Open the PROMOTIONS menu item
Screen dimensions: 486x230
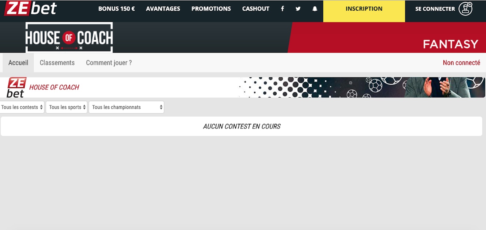[x=211, y=9]
